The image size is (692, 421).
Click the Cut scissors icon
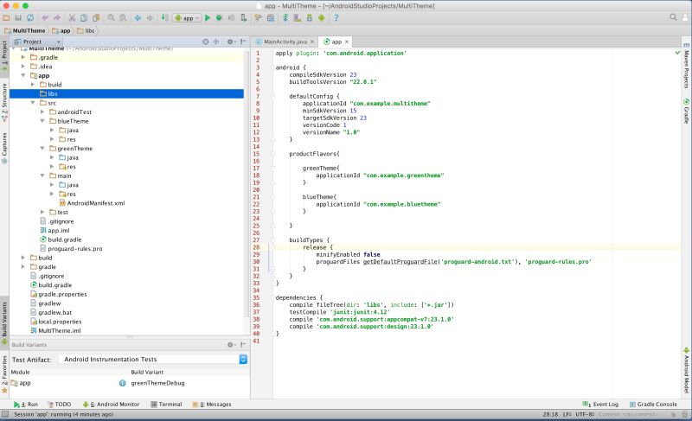(72, 17)
